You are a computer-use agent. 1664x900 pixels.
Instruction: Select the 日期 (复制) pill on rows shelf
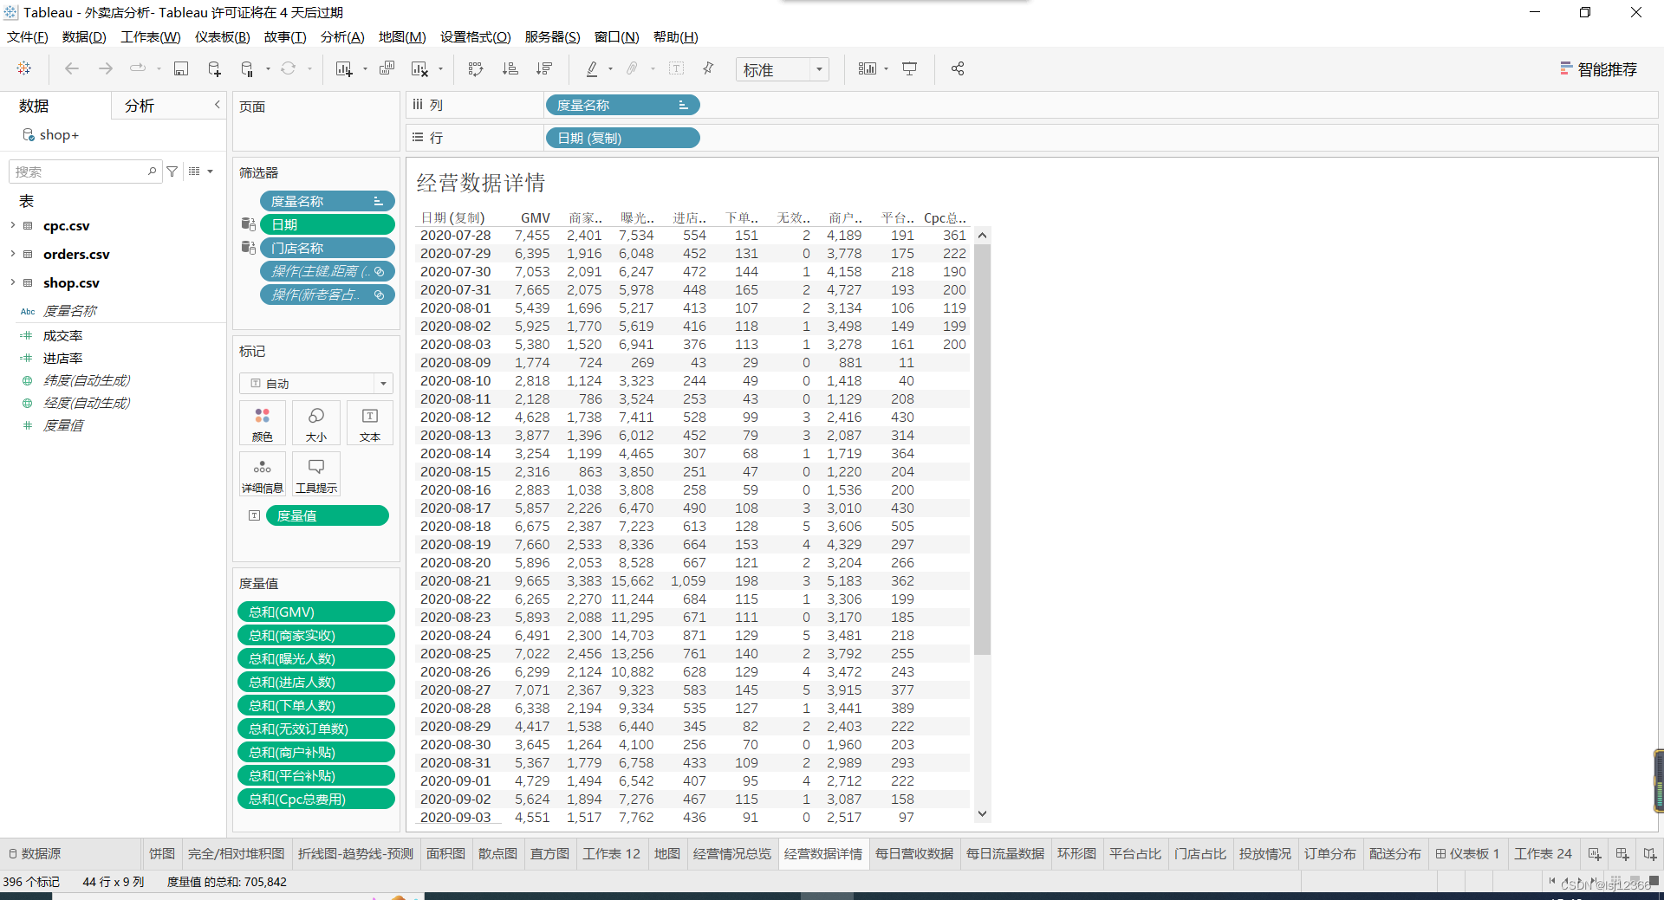click(x=622, y=138)
